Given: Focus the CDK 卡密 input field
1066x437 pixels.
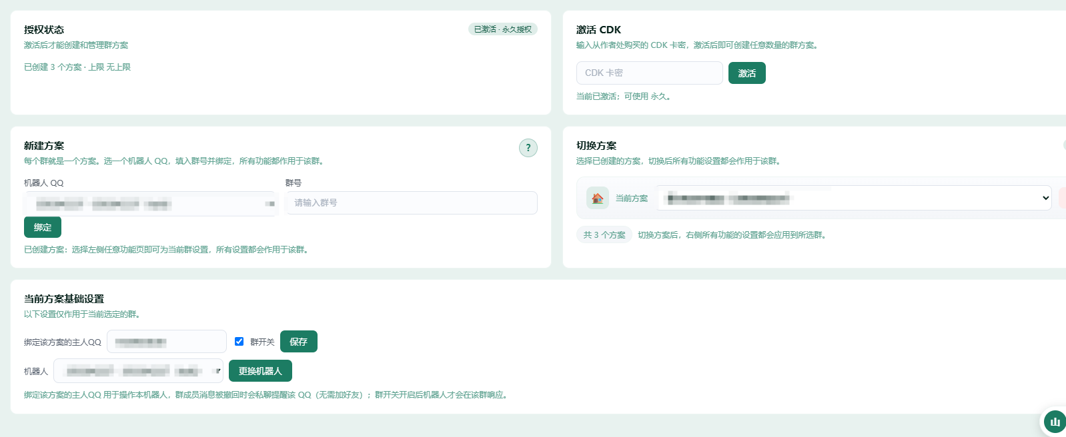Looking at the screenshot, I should 650,73.
